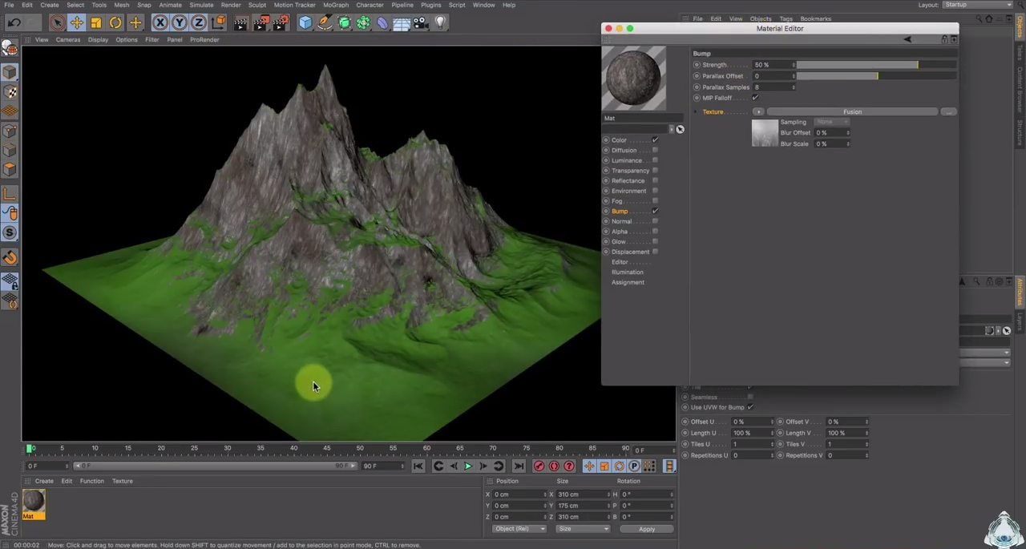Click the Render View clapperboard icon
The width and height of the screenshot is (1026, 549).
click(x=240, y=22)
